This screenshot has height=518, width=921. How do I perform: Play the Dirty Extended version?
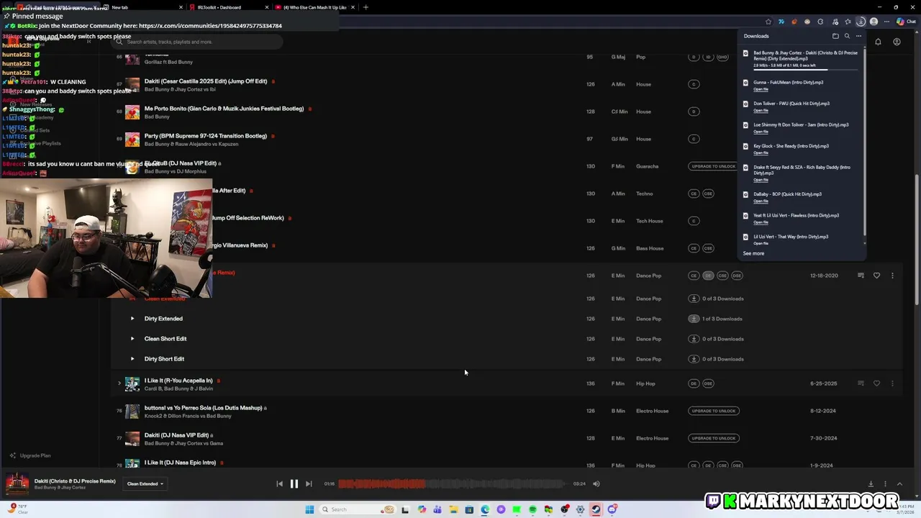click(x=132, y=319)
